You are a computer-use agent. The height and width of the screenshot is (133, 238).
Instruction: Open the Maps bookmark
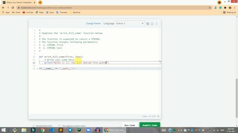pos(40,12)
